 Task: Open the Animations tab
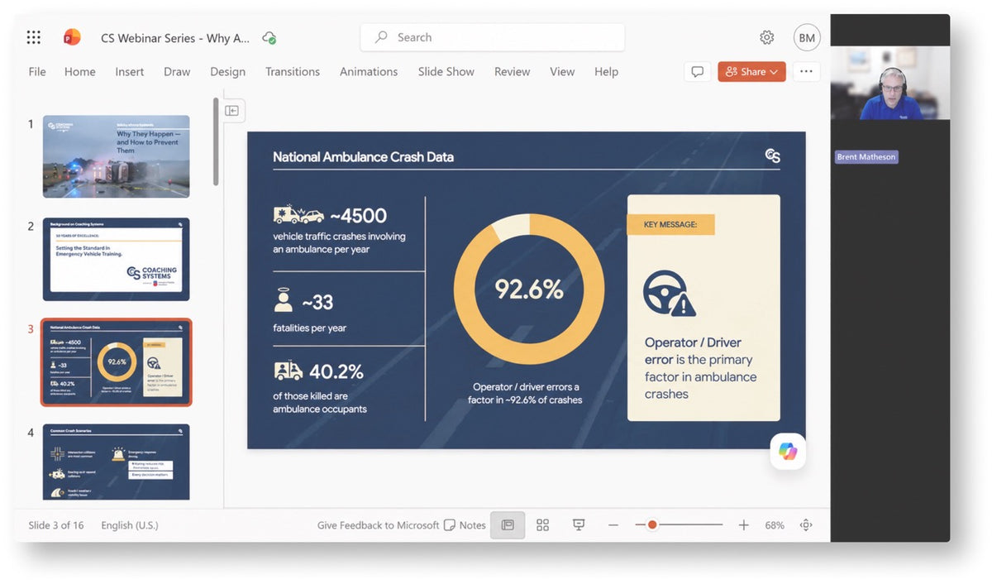click(369, 72)
